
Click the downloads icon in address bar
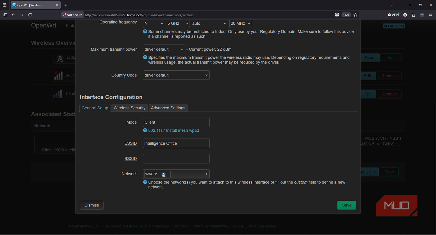coord(337,15)
